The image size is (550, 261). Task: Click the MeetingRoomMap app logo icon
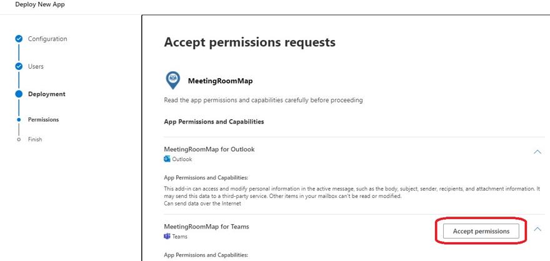point(173,81)
